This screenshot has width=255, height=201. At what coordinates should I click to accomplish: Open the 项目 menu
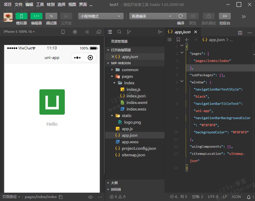pos(8,4)
